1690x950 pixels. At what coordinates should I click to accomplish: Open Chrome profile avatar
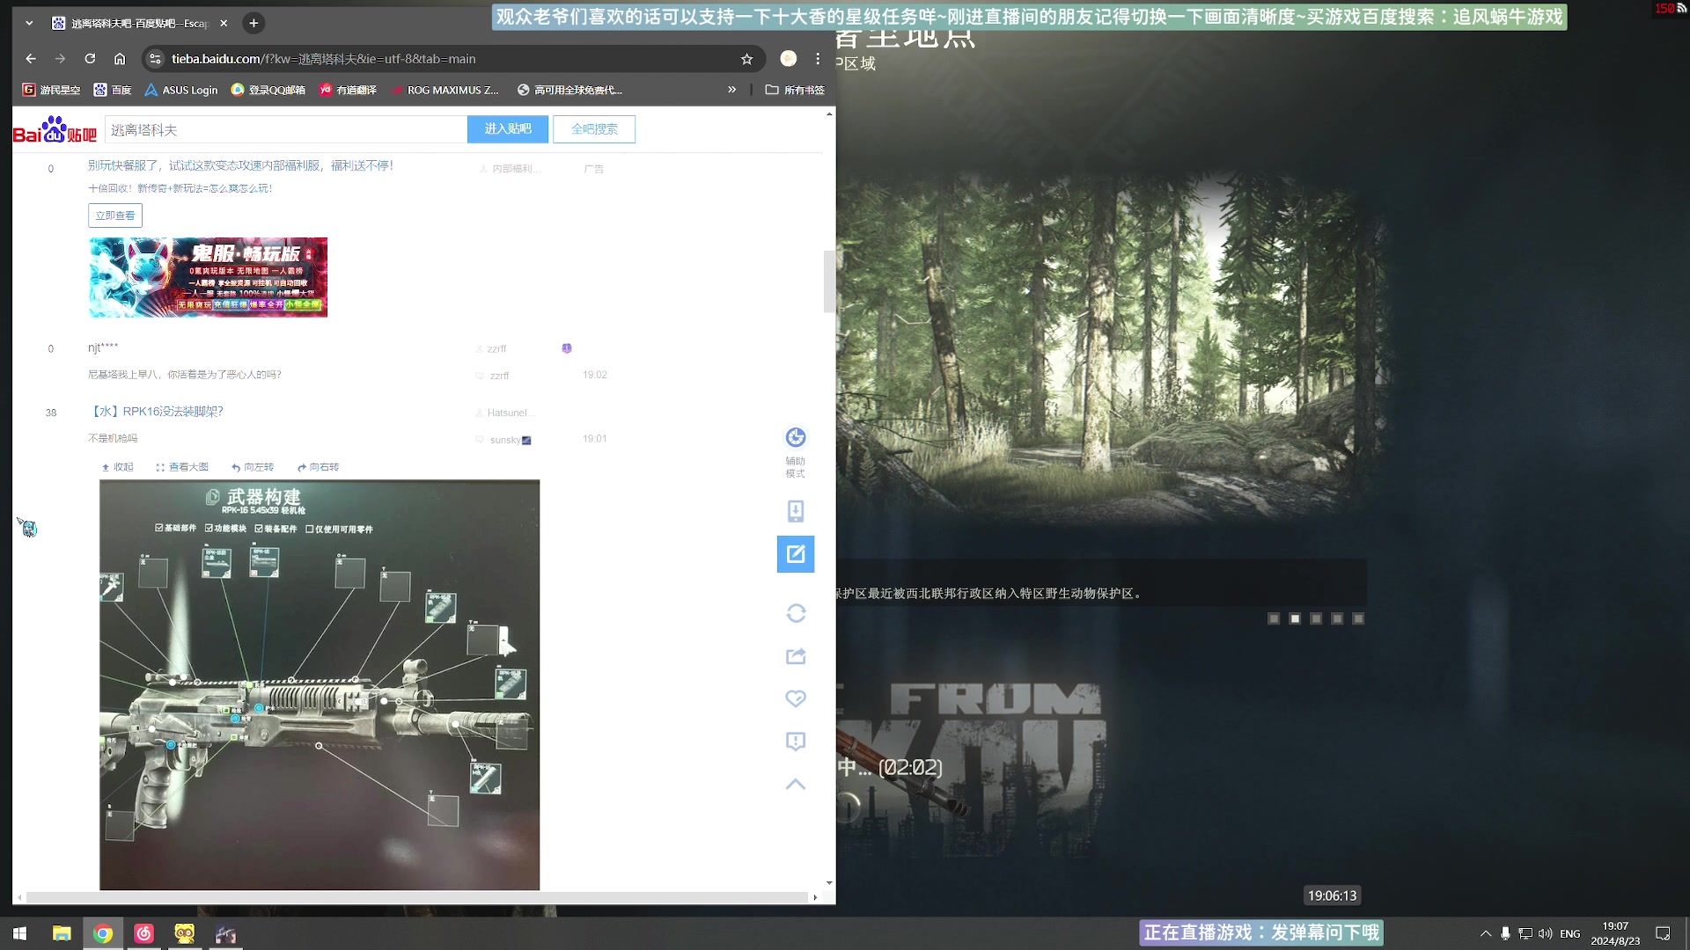pyautogui.click(x=788, y=59)
